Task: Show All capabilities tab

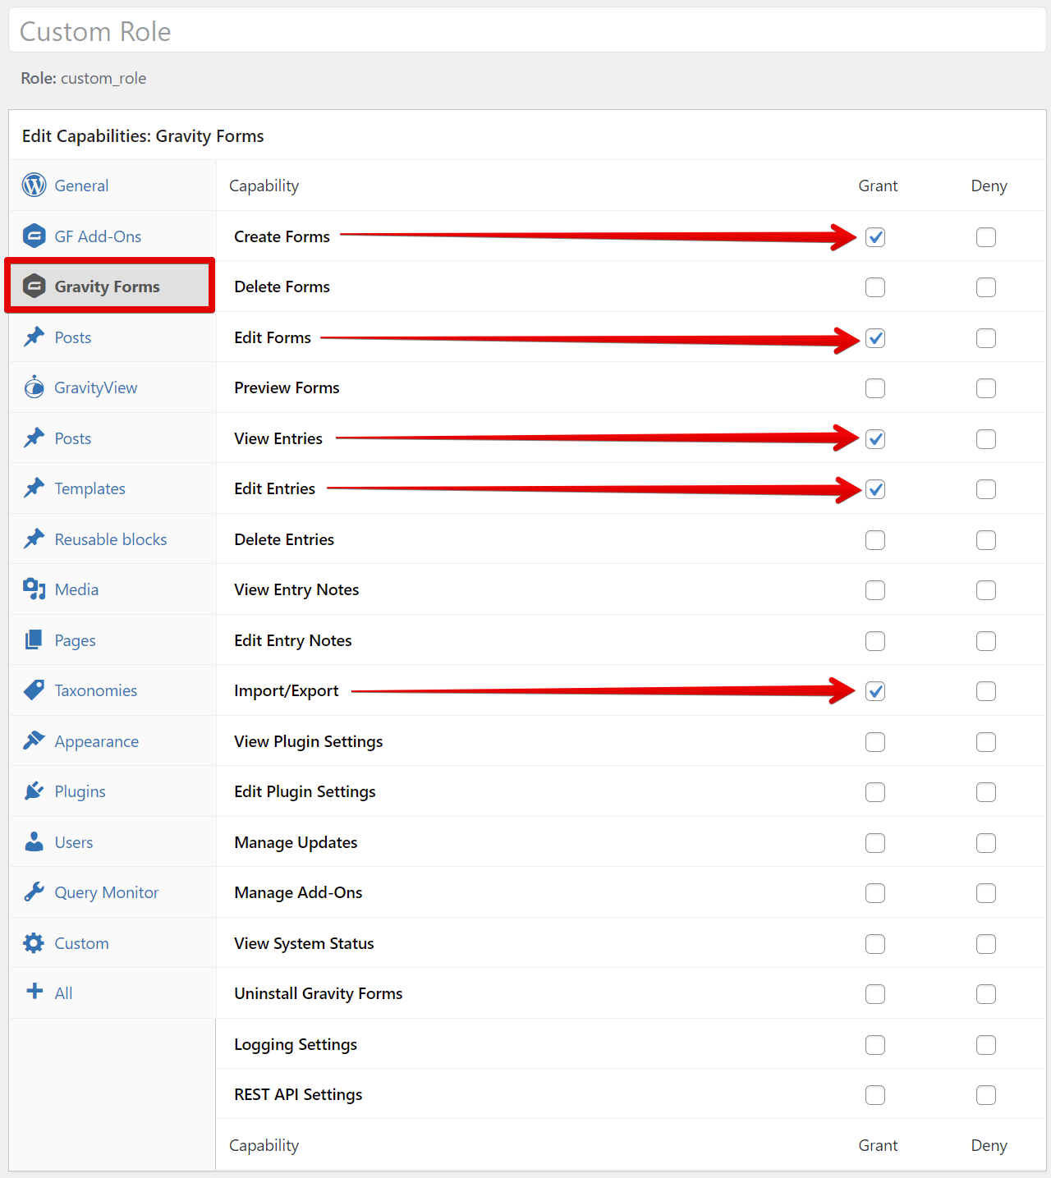Action: [112, 993]
